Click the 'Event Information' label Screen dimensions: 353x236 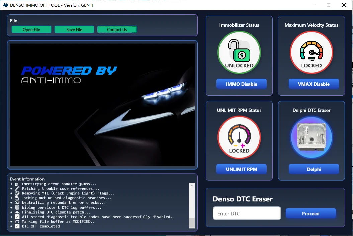[27, 179]
